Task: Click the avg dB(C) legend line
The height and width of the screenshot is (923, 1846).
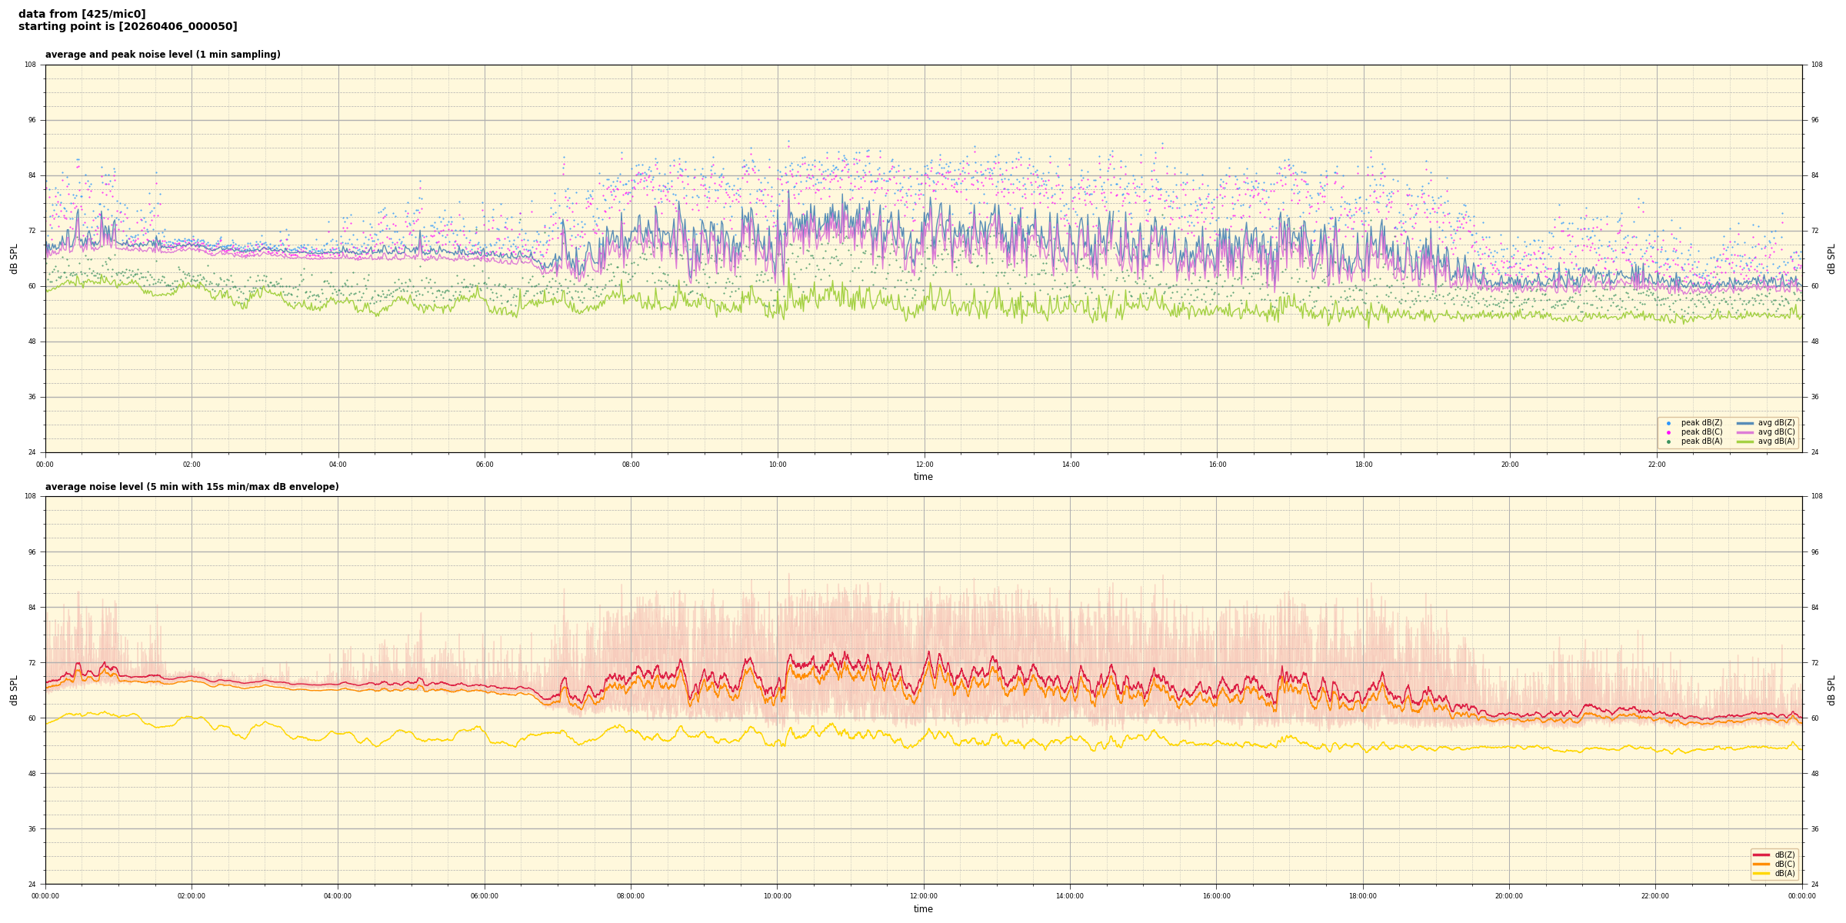Action: [1745, 432]
